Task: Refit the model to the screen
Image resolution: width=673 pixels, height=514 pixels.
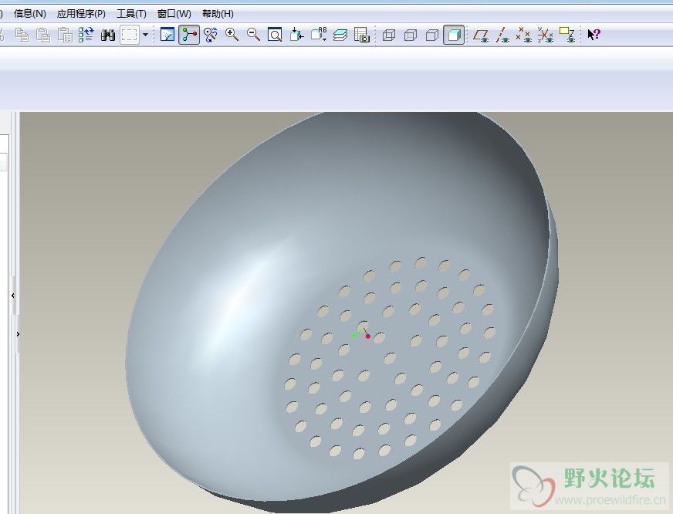Action: coord(275,35)
